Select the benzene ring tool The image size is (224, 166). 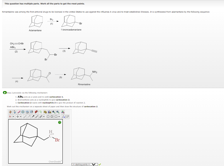point(52,117)
